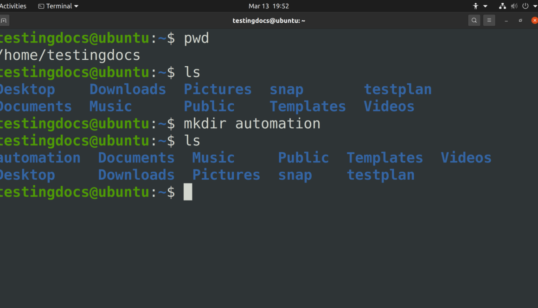
Task: Open the Mar 13 19:52 clock calendar
Action: (269, 6)
